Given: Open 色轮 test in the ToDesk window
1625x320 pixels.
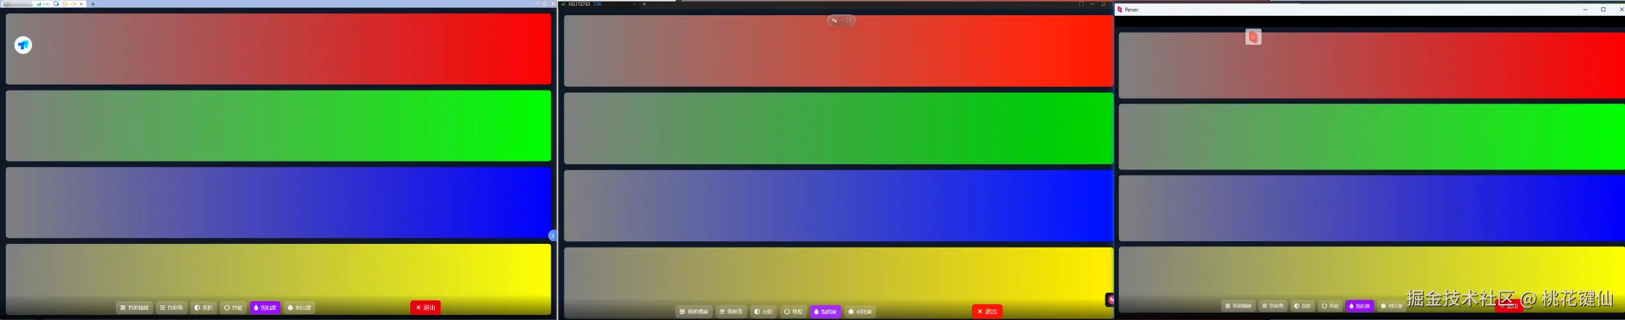Looking at the screenshot, I should point(233,308).
